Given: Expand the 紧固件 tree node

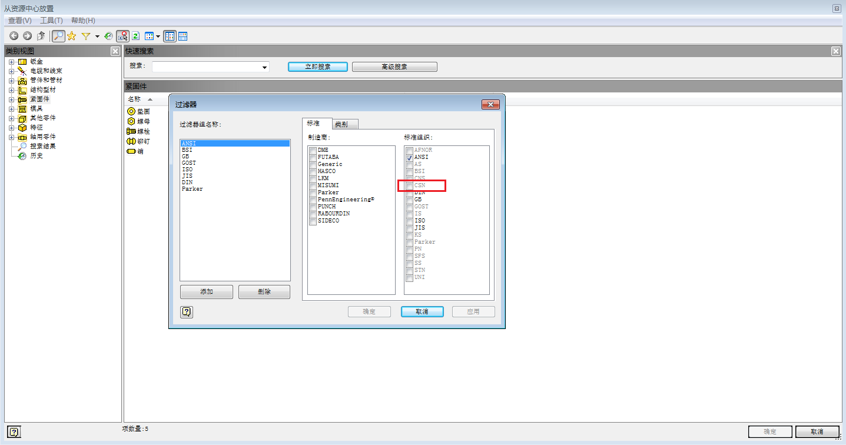Looking at the screenshot, I should click(11, 99).
